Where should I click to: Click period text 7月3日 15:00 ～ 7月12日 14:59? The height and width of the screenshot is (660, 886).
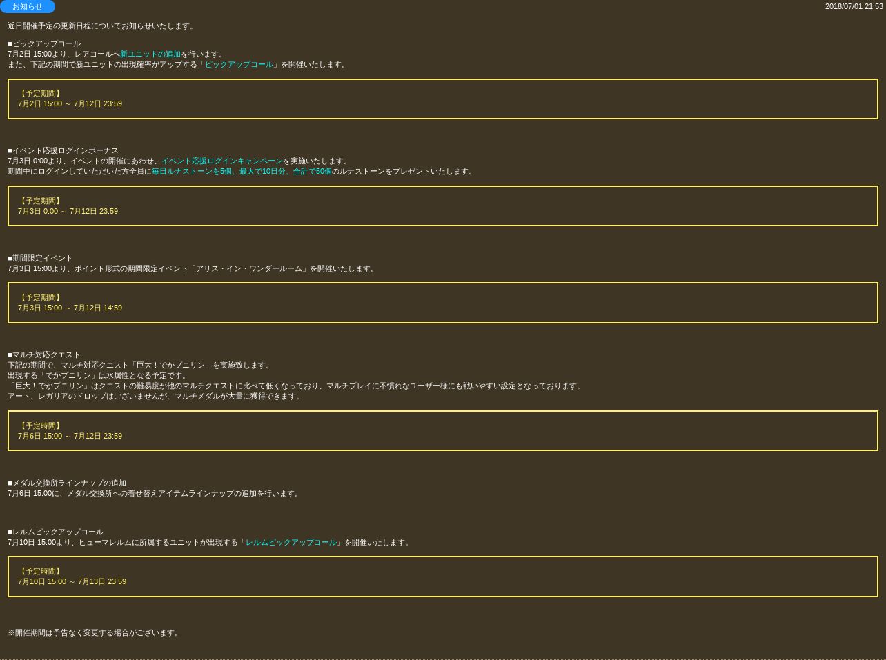click(x=70, y=308)
